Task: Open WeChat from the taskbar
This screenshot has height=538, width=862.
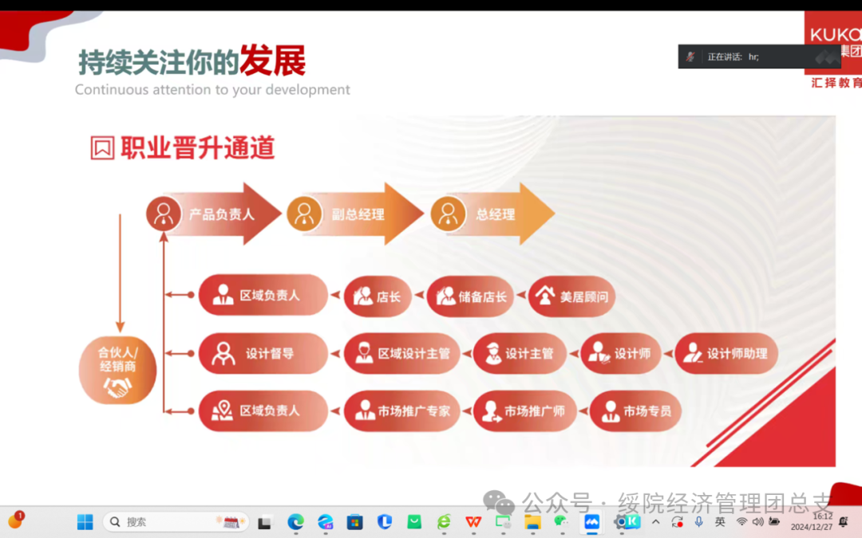Action: pos(562,522)
